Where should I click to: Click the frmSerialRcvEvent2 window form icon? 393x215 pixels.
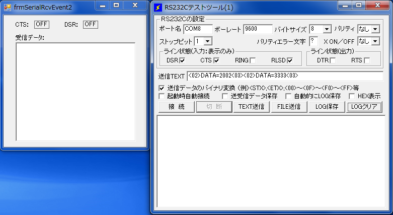[8, 8]
